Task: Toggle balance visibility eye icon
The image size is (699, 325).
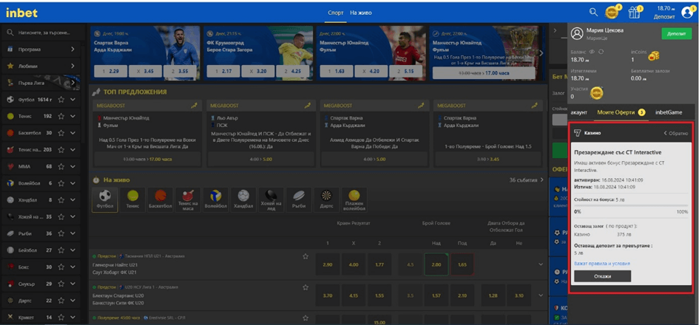Action: (592, 52)
